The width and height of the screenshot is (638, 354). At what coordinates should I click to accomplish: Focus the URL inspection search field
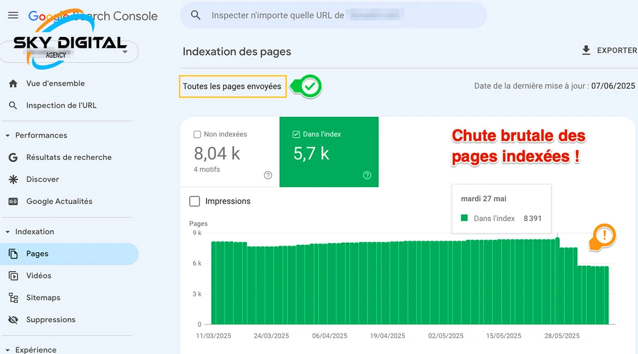[333, 15]
